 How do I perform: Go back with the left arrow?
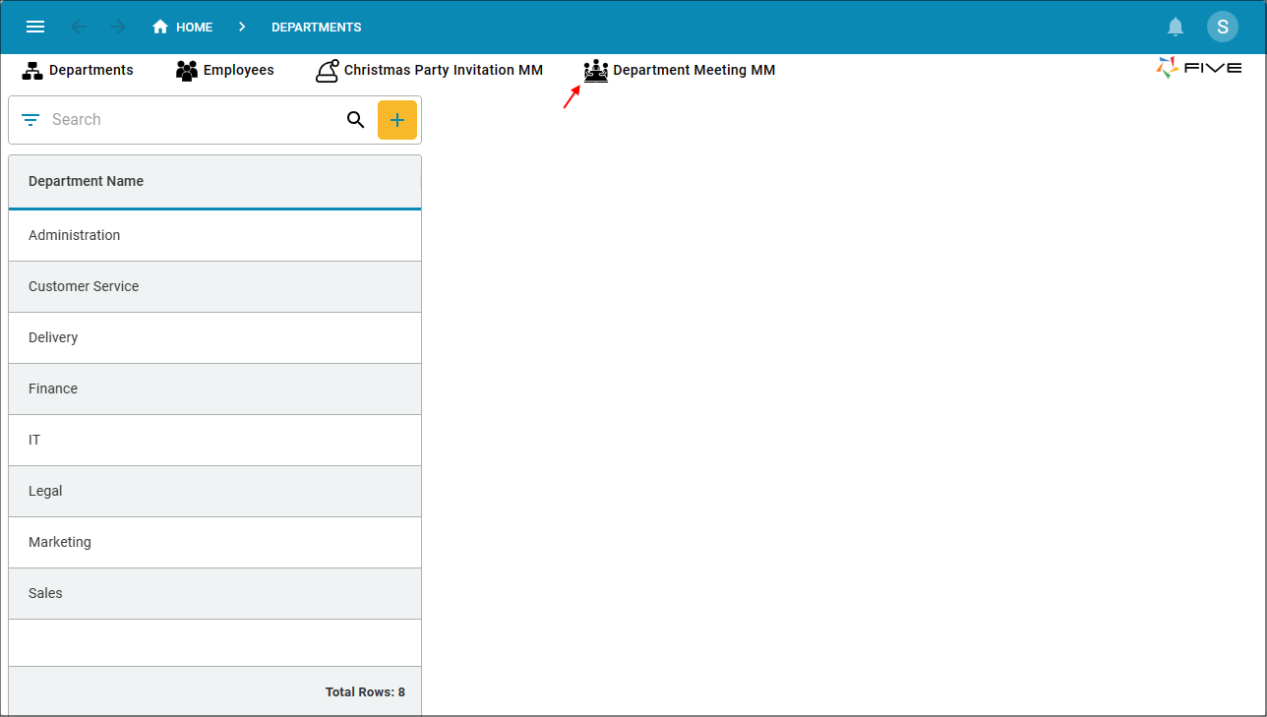tap(79, 27)
